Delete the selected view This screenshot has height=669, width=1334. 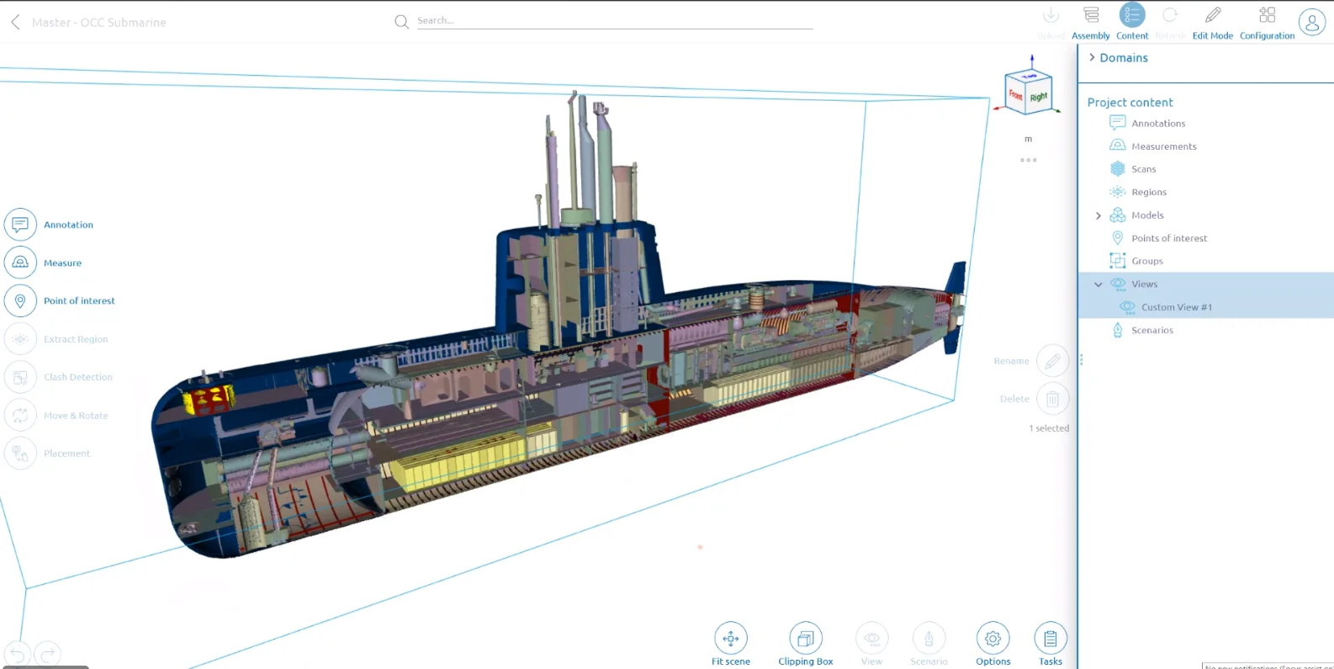pos(1052,399)
